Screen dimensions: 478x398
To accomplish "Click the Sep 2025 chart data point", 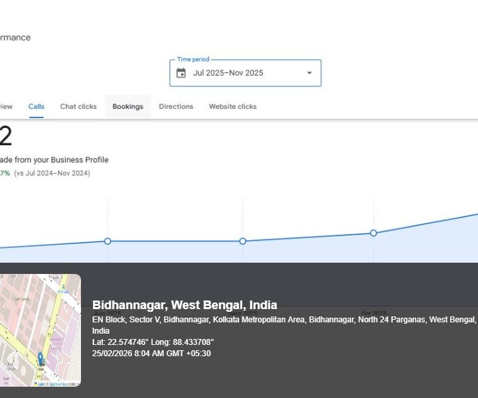I will tap(243, 241).
